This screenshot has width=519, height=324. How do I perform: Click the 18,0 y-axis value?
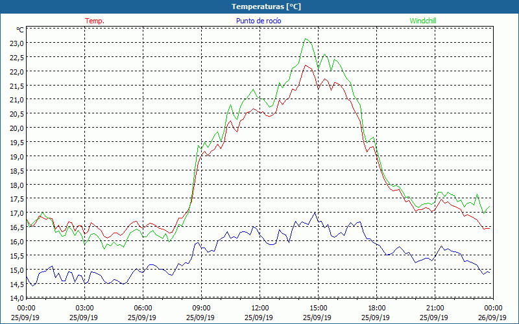18,185
